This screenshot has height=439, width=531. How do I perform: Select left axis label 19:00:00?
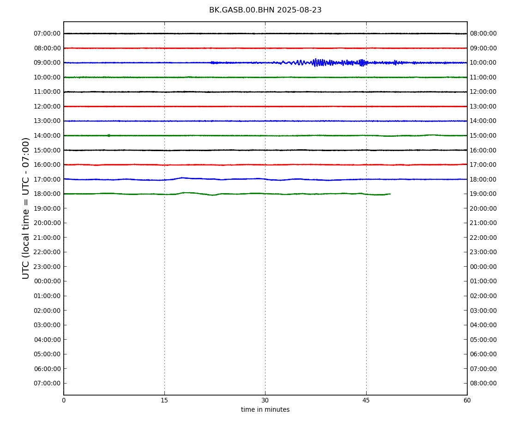click(x=48, y=208)
